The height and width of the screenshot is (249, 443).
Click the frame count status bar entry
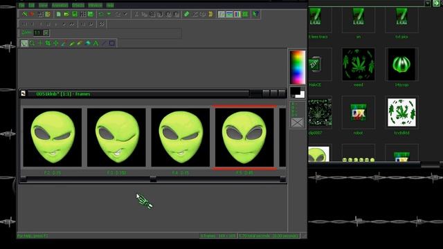(218, 236)
